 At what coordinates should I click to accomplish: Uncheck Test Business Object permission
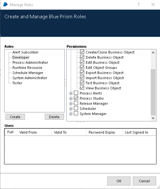[82, 83]
